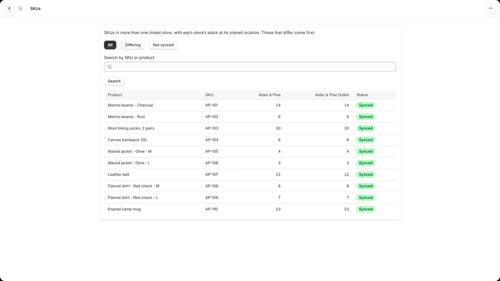This screenshot has width=500, height=281.
Task: Select Flannel shirt - Red check - L
Action: pyautogui.click(x=133, y=197)
